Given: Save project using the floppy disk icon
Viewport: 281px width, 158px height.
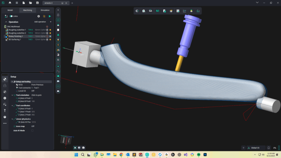Looking at the screenshot, I should coord(37,3).
